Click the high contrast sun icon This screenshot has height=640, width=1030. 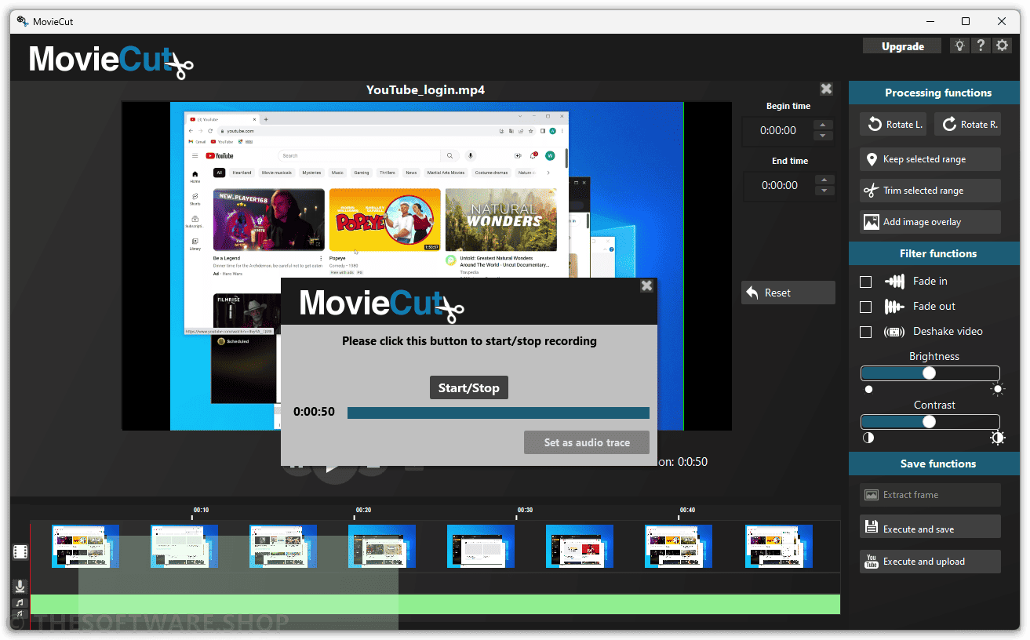point(998,438)
